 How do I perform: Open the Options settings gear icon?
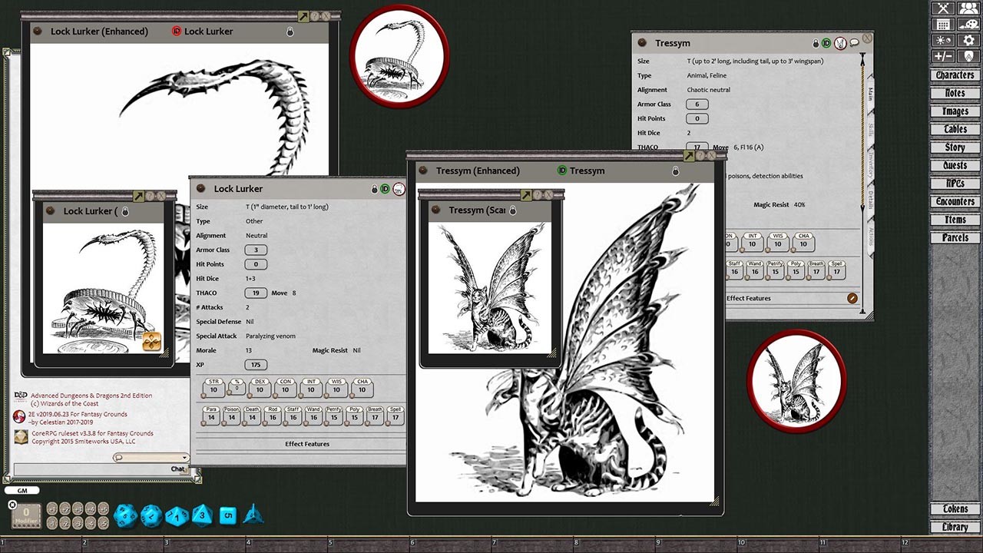click(x=969, y=40)
